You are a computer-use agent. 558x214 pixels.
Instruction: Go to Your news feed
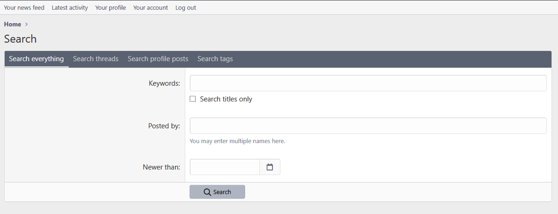pyautogui.click(x=24, y=7)
